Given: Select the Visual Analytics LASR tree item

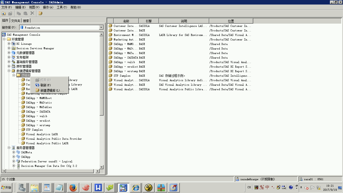Looking at the screenshot, I should (x=42, y=134).
